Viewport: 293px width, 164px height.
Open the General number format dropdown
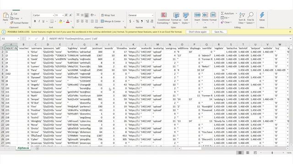click(152, 15)
